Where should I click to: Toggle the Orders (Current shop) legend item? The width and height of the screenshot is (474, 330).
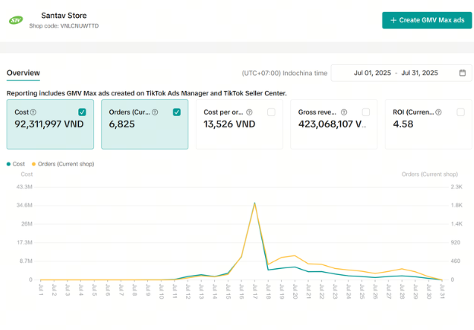point(63,164)
